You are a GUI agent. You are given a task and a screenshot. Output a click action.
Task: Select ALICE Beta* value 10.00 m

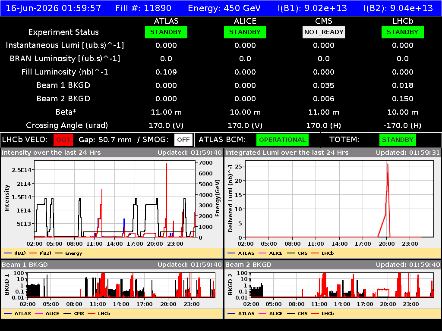[245, 112]
